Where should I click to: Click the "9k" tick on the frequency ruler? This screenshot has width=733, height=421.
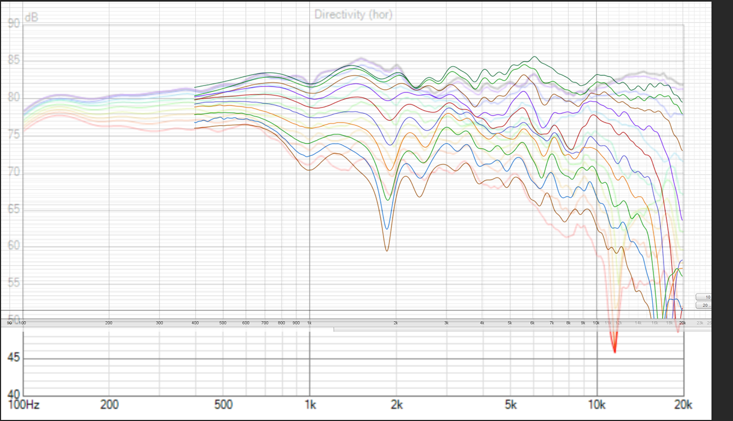tap(583, 323)
